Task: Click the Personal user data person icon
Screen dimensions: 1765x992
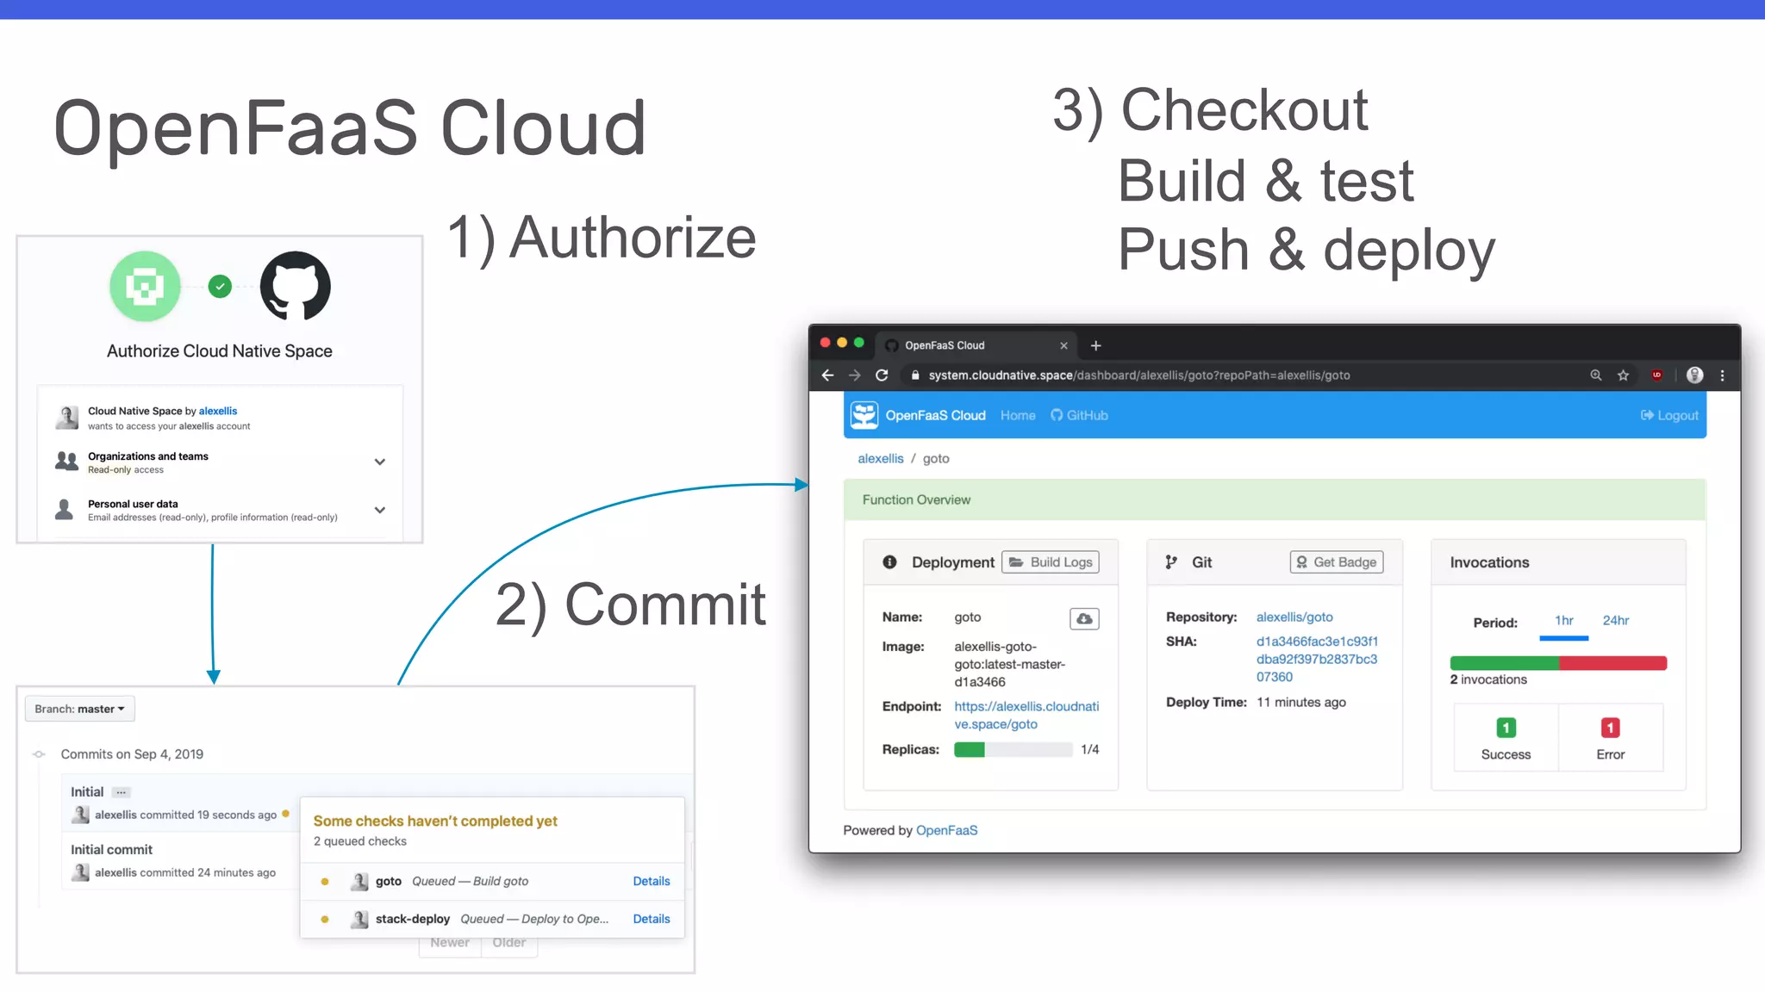Action: [64, 510]
